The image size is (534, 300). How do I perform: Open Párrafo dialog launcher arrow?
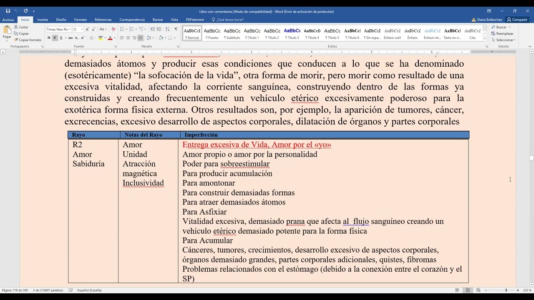[179, 47]
